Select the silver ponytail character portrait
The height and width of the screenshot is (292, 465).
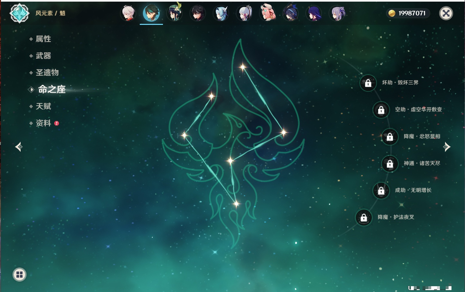244,13
